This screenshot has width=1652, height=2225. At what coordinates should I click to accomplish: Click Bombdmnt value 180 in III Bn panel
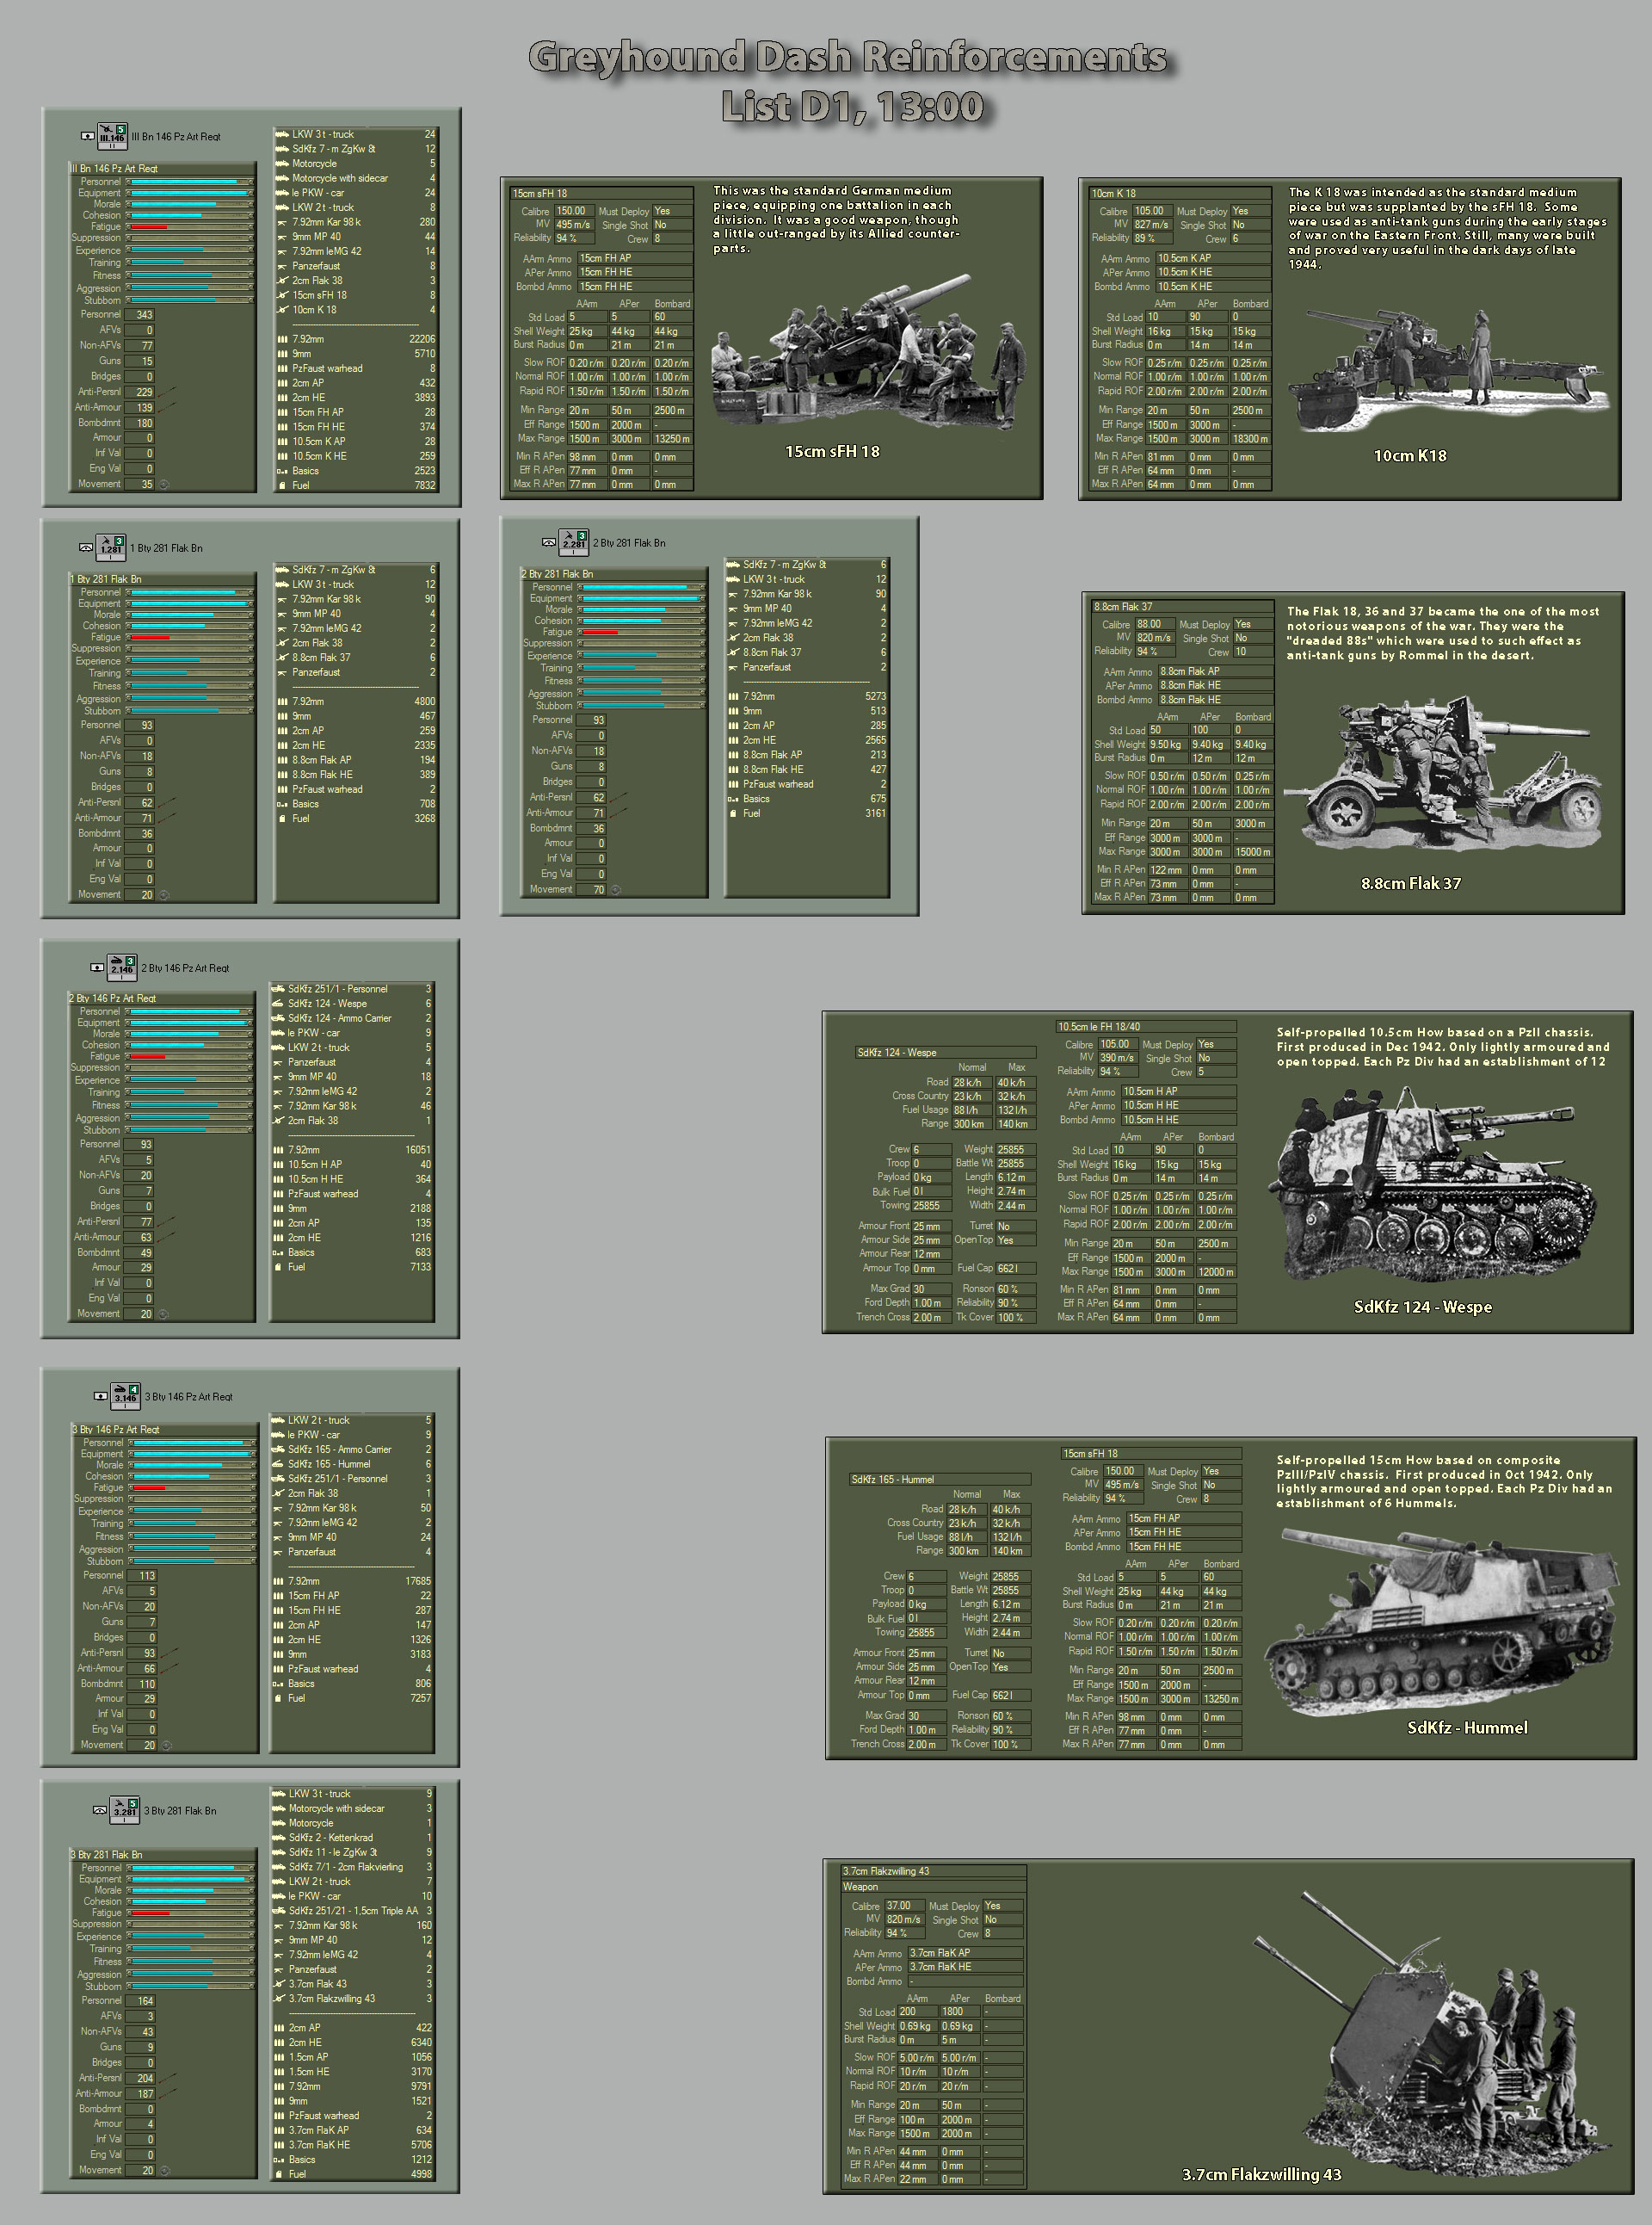(140, 423)
